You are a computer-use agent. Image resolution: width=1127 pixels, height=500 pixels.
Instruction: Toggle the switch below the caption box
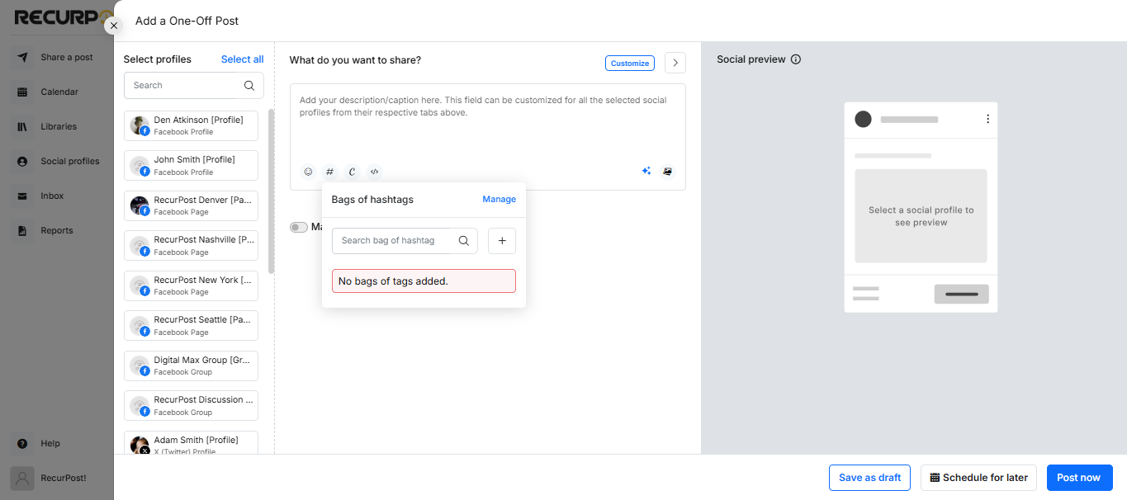[299, 227]
